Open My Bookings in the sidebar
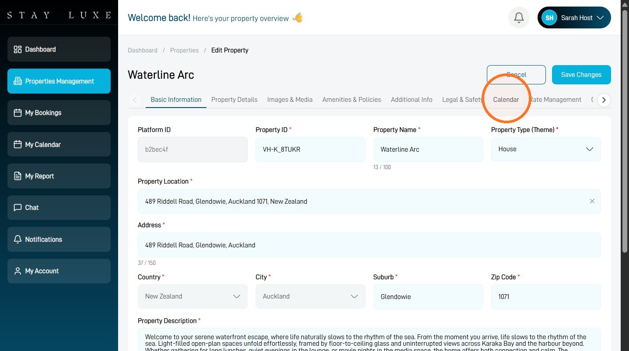 tap(59, 113)
